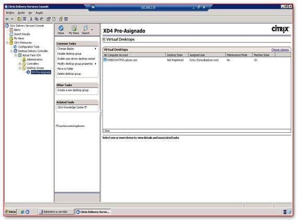
Task: Click the Paste icon in the toolbar
Action: (42, 19)
